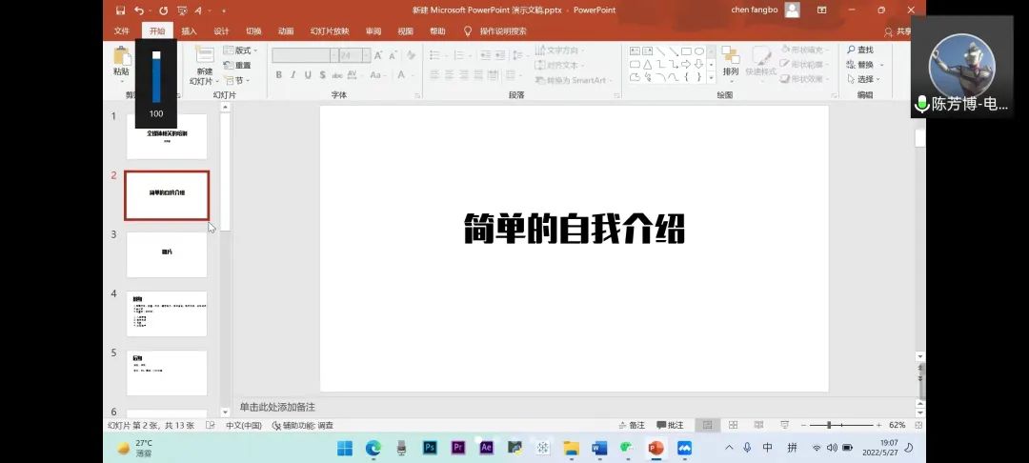The width and height of the screenshot is (1029, 463).
Task: Click the Undo arrow in title bar
Action: tap(139, 10)
